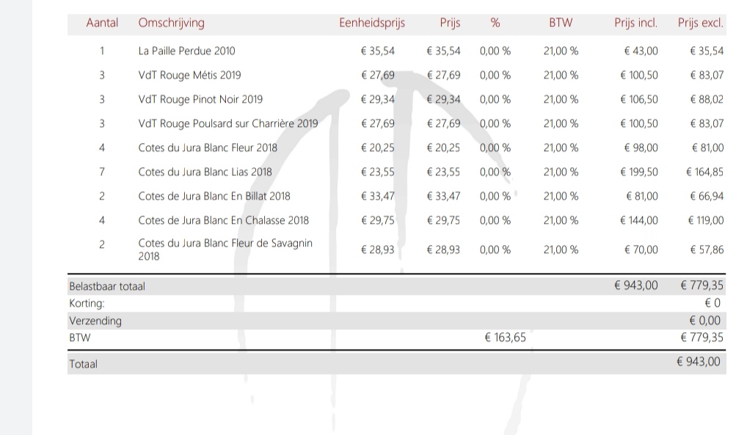The height and width of the screenshot is (435, 736).
Task: Select Cotes du Jura Blanc Lias 2018
Action: pyautogui.click(x=205, y=172)
